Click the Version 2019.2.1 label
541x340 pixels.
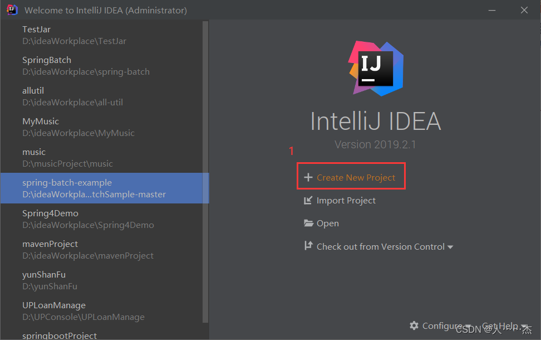(375, 144)
